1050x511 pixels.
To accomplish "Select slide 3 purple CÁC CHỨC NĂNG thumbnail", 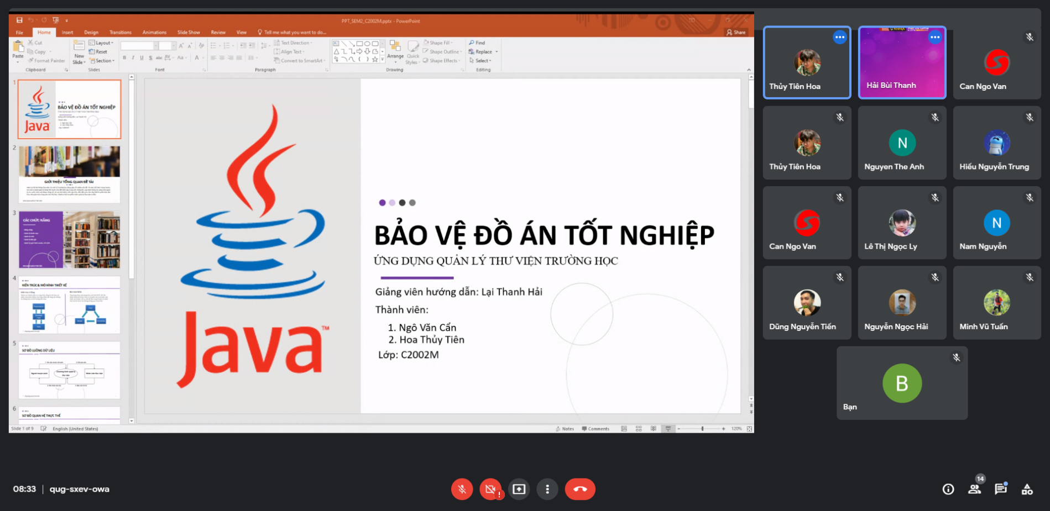I will click(69, 240).
